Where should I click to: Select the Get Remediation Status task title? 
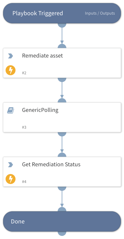coord(51,164)
